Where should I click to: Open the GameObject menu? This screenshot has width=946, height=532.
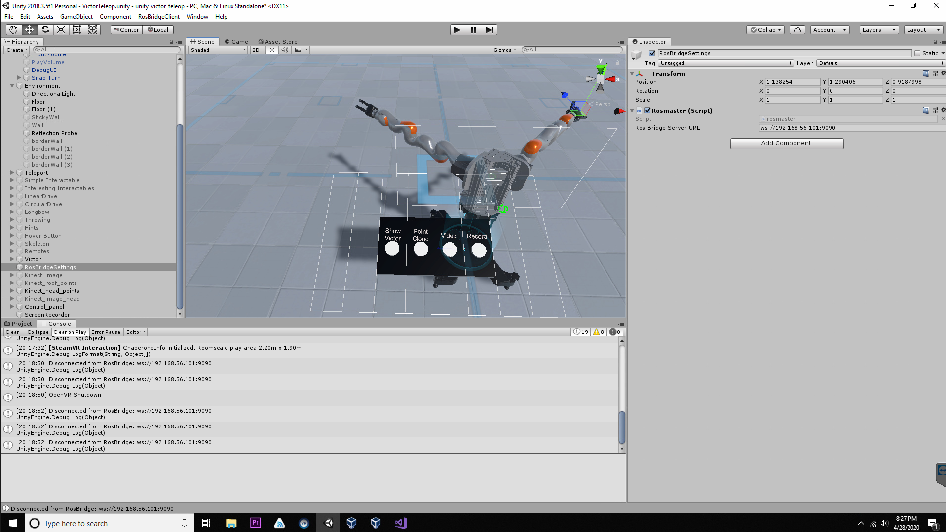pos(76,17)
